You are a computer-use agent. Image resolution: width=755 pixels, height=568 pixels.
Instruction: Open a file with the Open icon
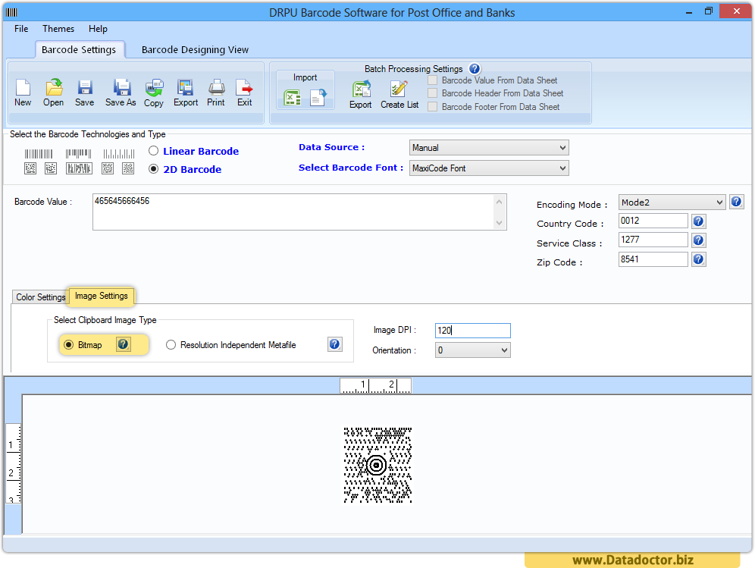click(x=54, y=93)
